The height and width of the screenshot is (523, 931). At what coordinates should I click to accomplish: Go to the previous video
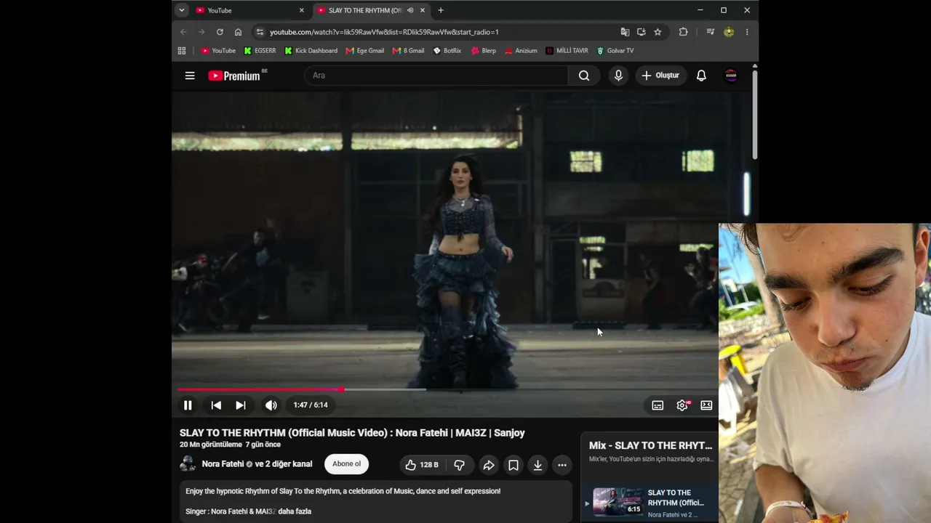point(216,405)
